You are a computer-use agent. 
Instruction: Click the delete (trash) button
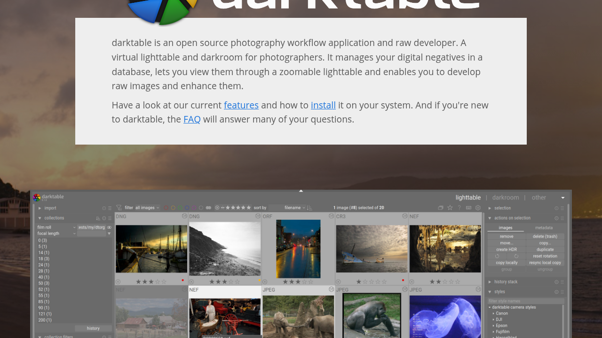(x=545, y=237)
